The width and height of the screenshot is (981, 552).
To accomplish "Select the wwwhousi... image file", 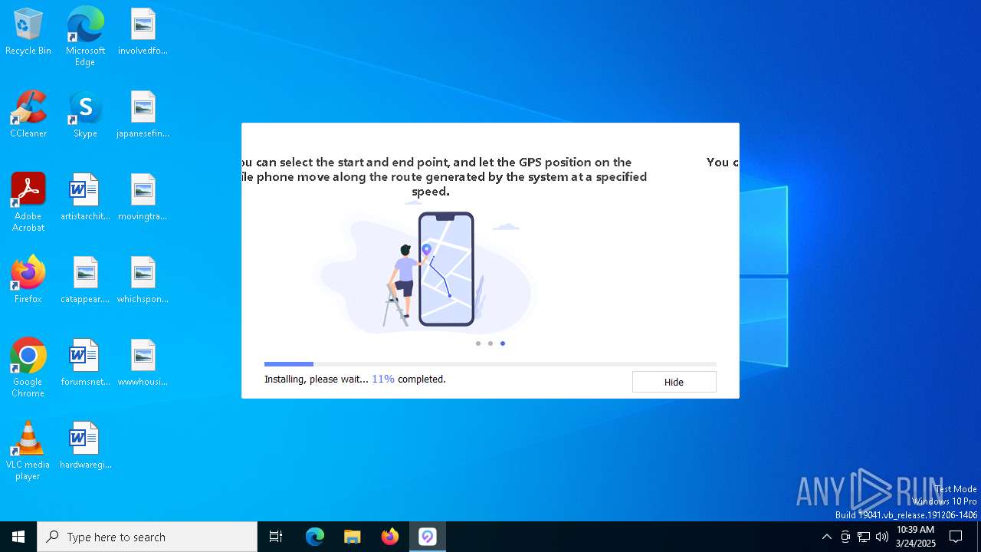I will pos(143,363).
